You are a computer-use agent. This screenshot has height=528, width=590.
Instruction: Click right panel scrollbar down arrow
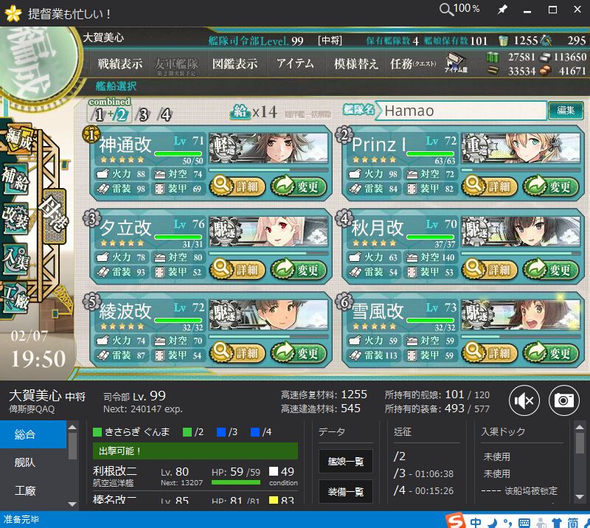click(x=580, y=497)
